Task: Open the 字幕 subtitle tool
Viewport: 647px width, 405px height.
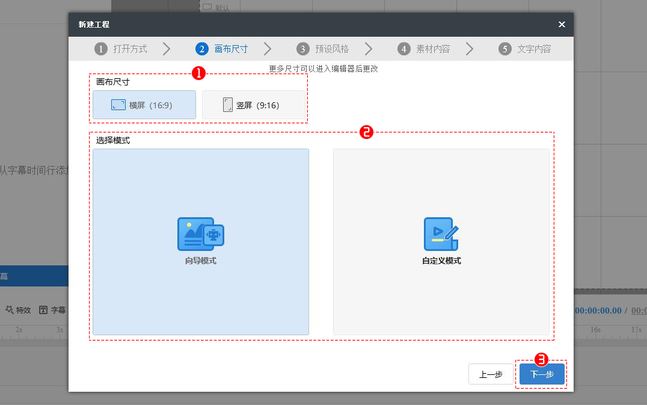Action: (52, 310)
